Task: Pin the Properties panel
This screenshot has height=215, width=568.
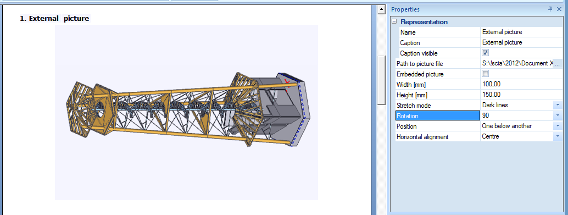Action: click(550, 9)
